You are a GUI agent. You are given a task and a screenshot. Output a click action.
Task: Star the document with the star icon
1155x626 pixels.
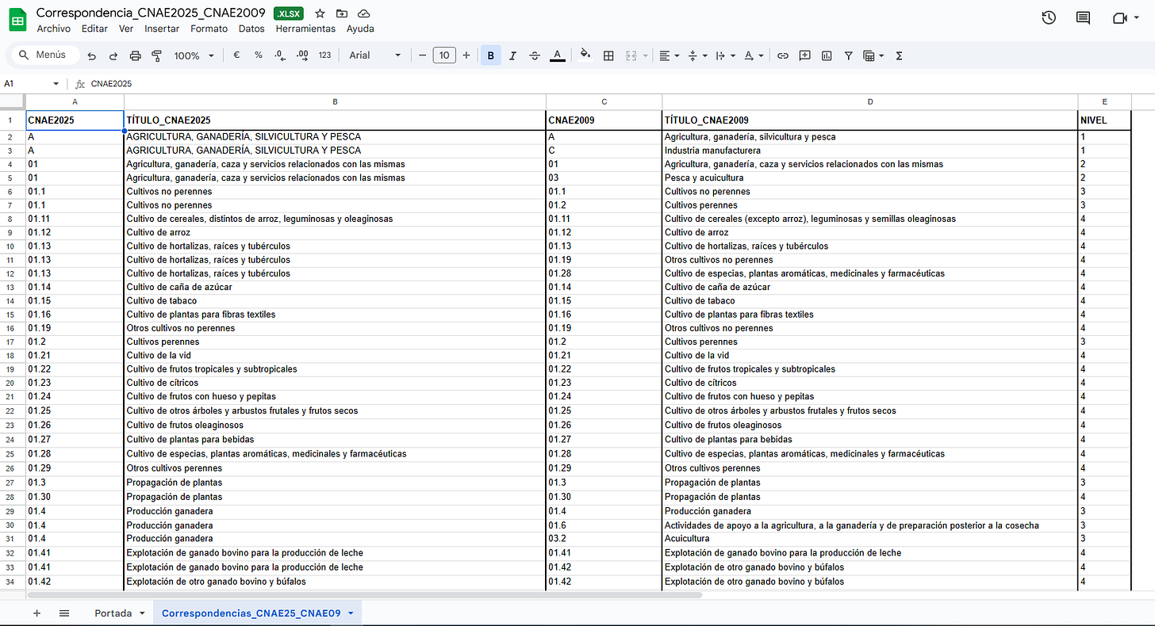tap(320, 13)
